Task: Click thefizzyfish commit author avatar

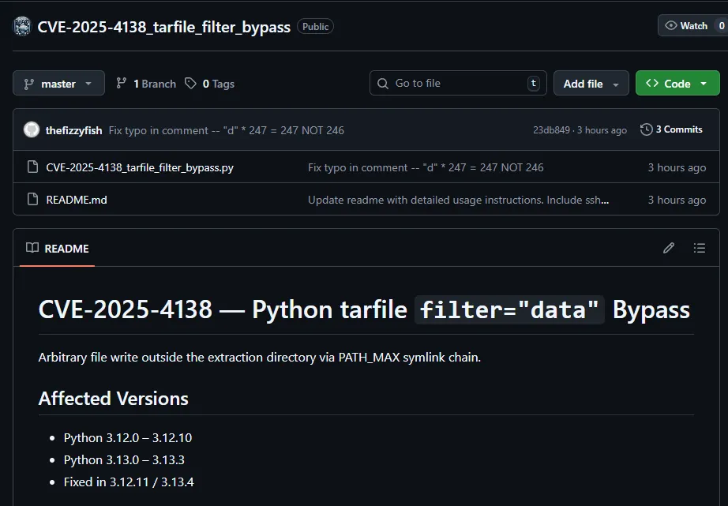Action: click(x=32, y=129)
